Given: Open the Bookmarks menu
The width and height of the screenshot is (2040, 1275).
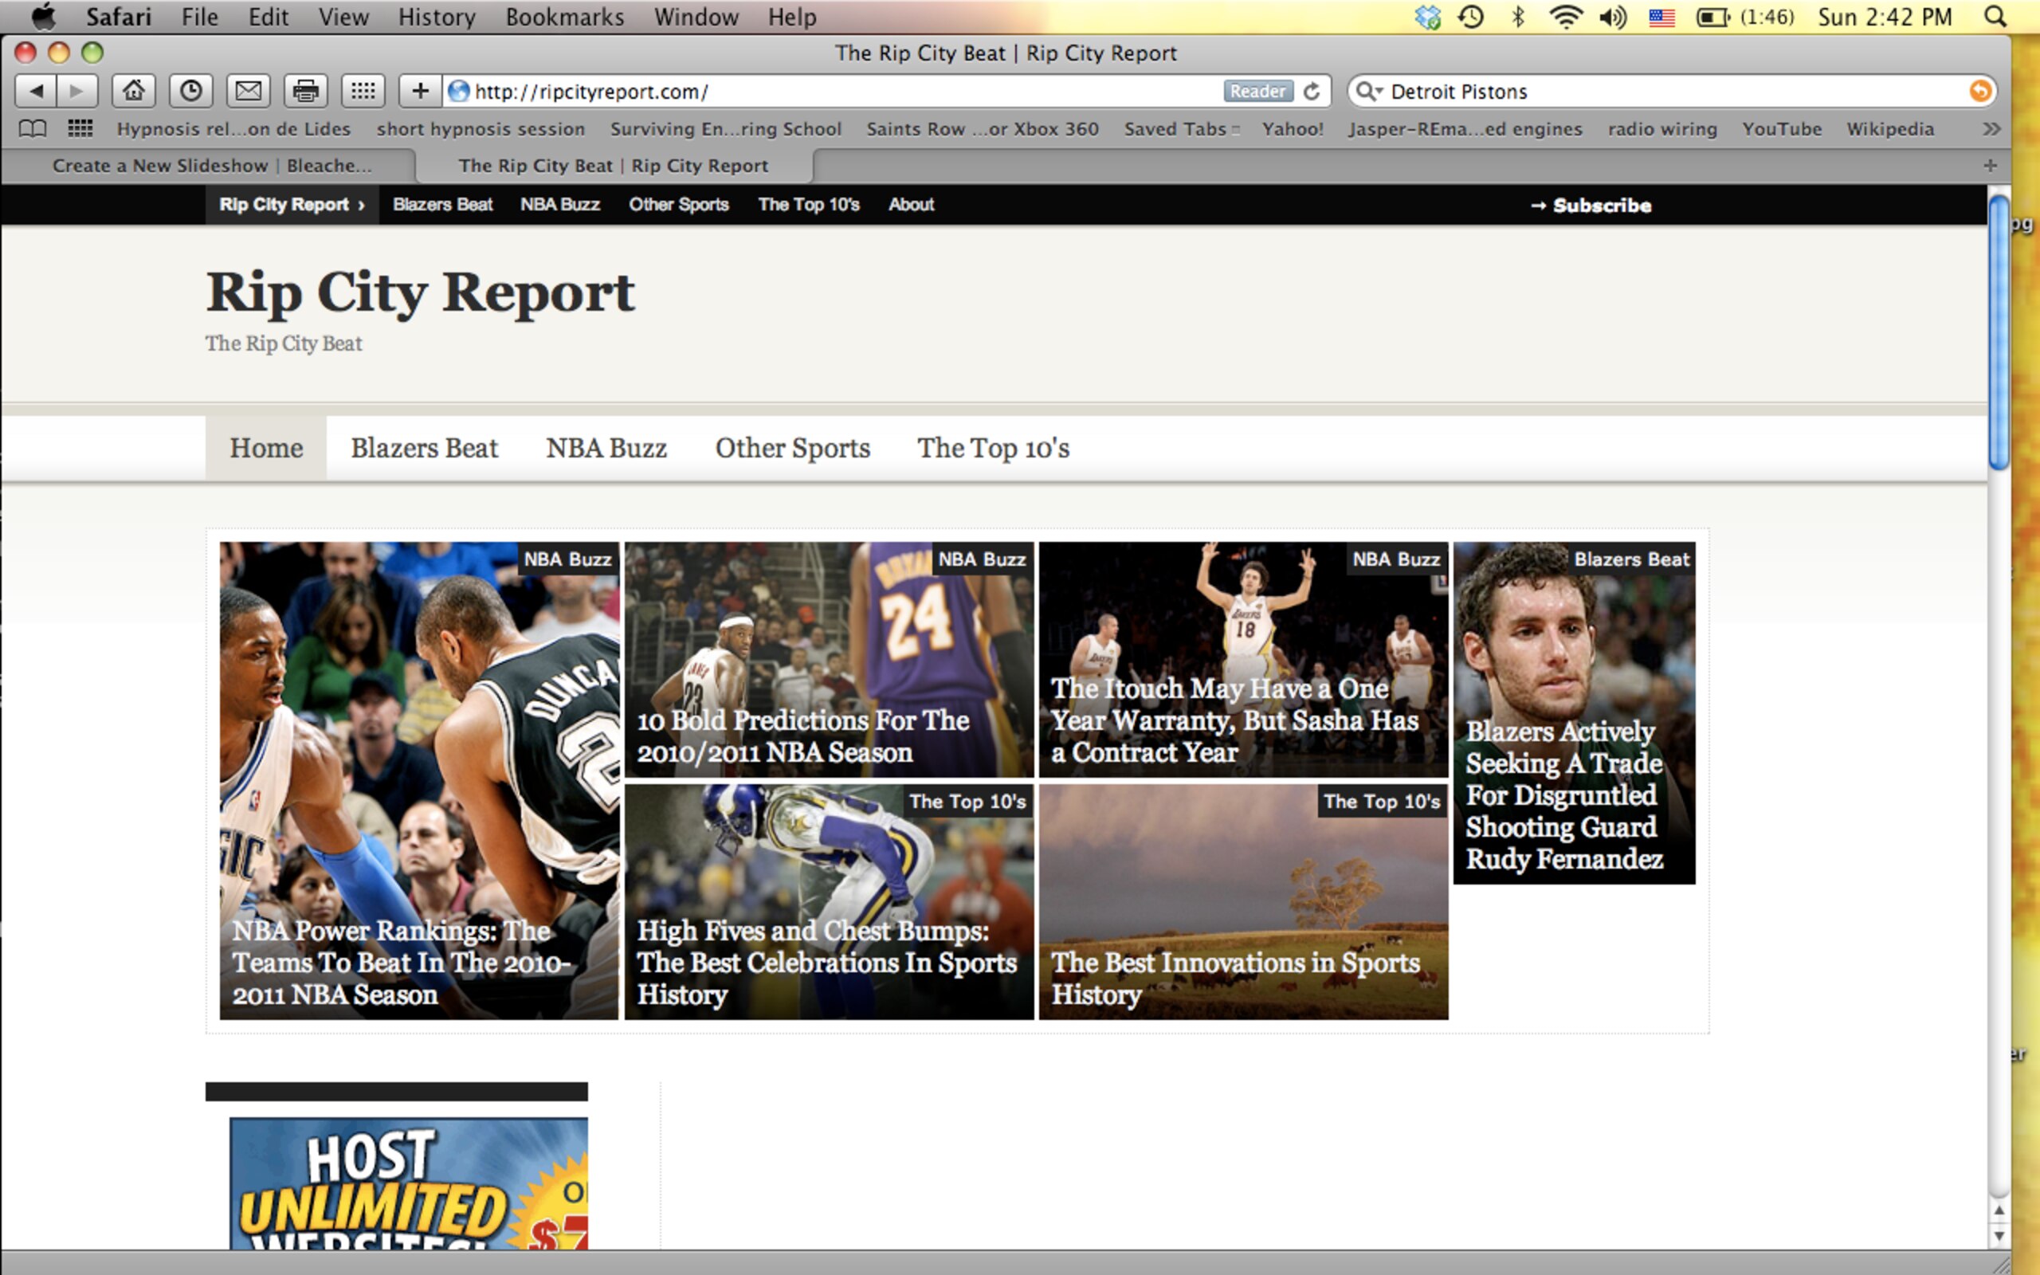Looking at the screenshot, I should pos(565,17).
